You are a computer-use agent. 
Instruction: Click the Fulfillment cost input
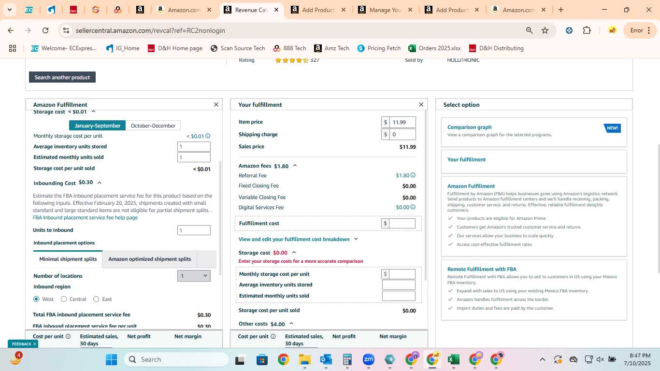click(402, 223)
